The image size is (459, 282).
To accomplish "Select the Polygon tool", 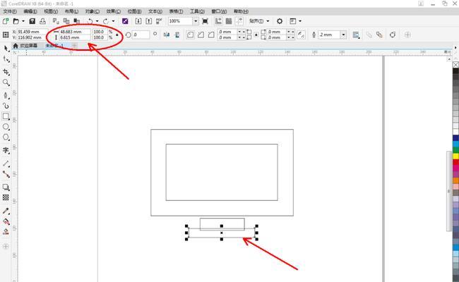I will pyautogui.click(x=6, y=137).
